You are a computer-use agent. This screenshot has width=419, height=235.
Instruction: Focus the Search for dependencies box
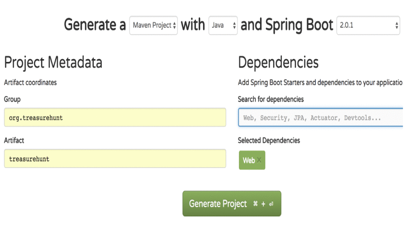[x=320, y=118]
